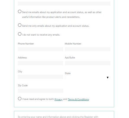Image resolution: width=129 pixels, height=118 pixels.
Task: Click the Address input field
Action: pyautogui.click(x=40, y=63)
